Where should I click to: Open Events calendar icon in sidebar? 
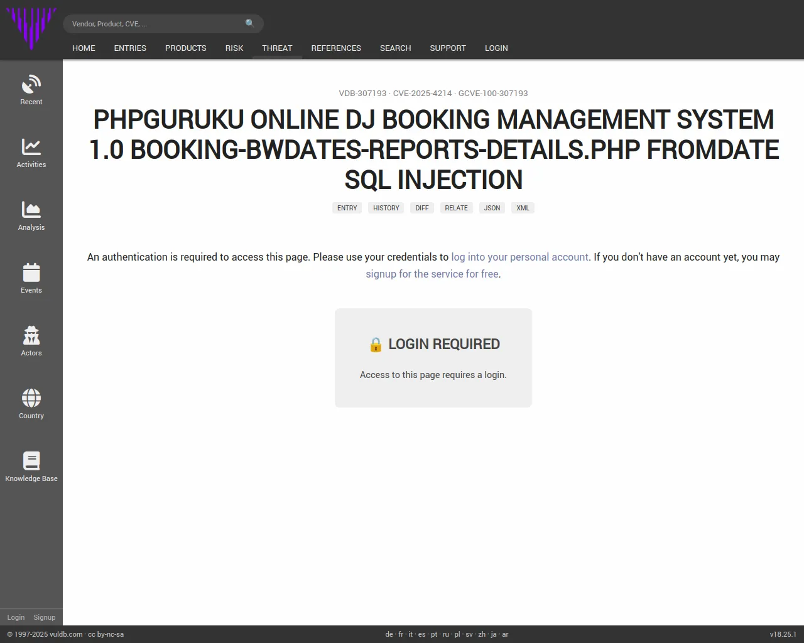coord(31,272)
